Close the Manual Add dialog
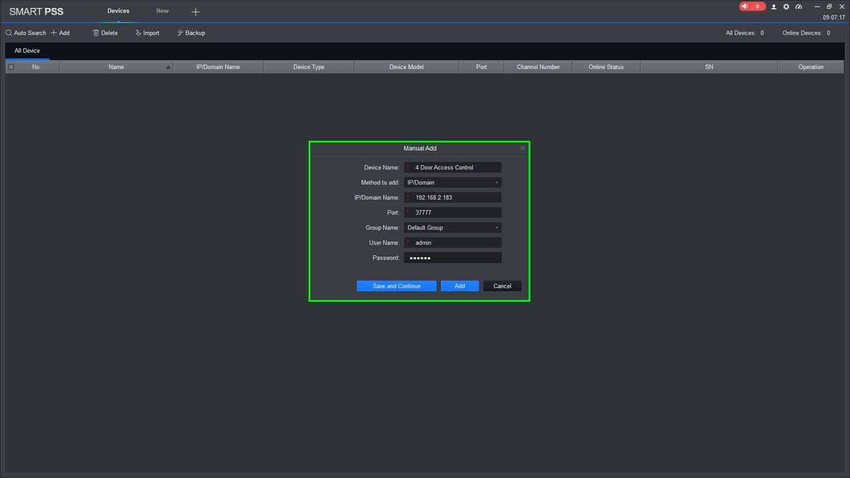The height and width of the screenshot is (478, 850). pyautogui.click(x=522, y=148)
